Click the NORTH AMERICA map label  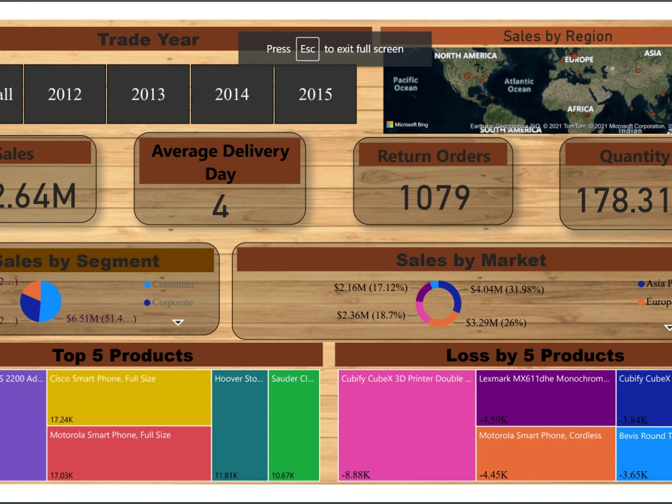[x=466, y=56]
